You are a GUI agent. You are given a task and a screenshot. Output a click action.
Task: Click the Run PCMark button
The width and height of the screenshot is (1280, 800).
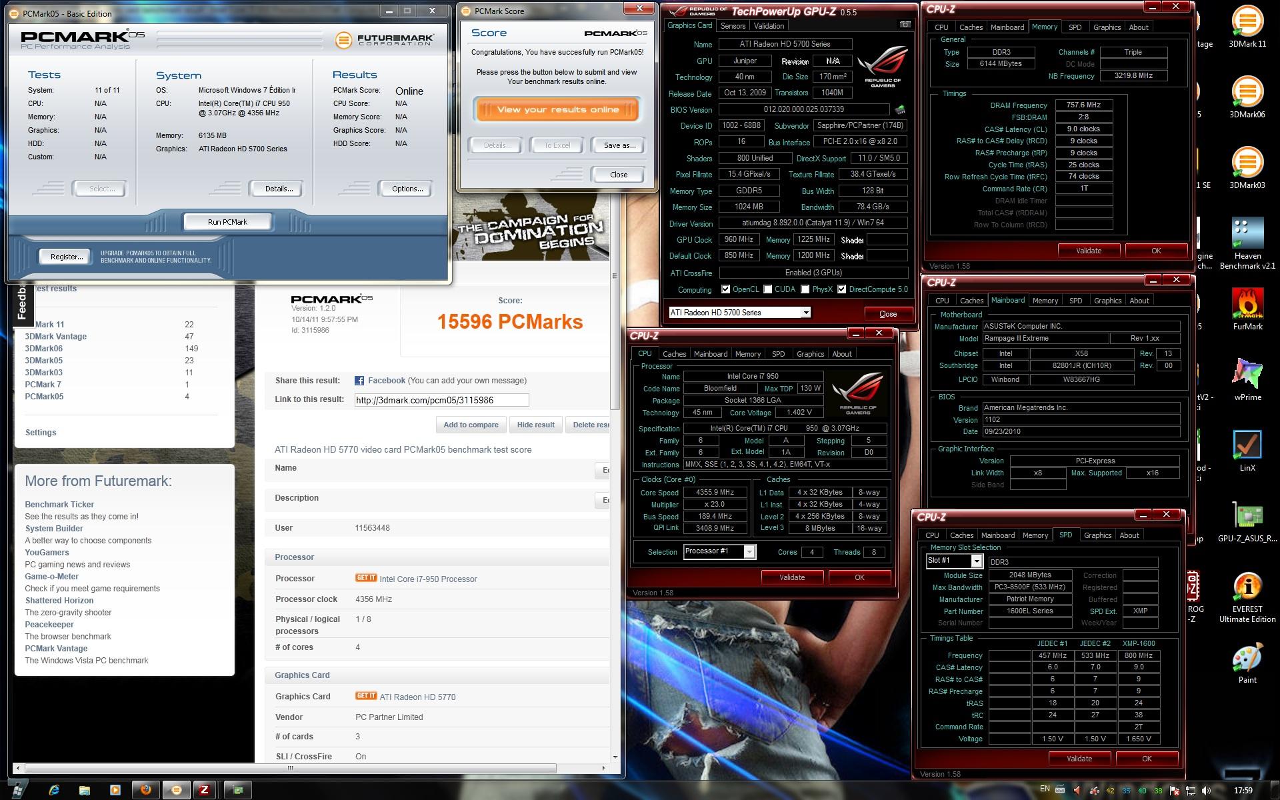pyautogui.click(x=227, y=222)
